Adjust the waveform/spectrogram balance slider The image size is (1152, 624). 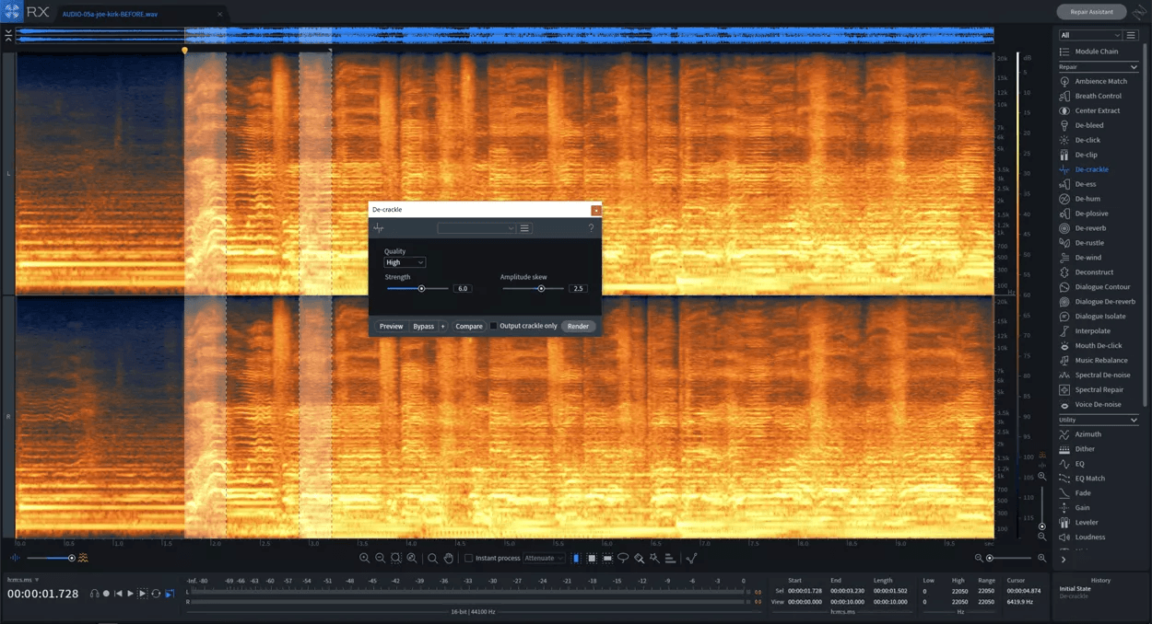[x=71, y=558]
